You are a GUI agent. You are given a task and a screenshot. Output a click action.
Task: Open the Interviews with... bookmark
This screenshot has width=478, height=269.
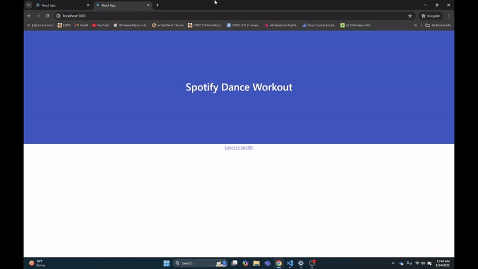pos(356,25)
